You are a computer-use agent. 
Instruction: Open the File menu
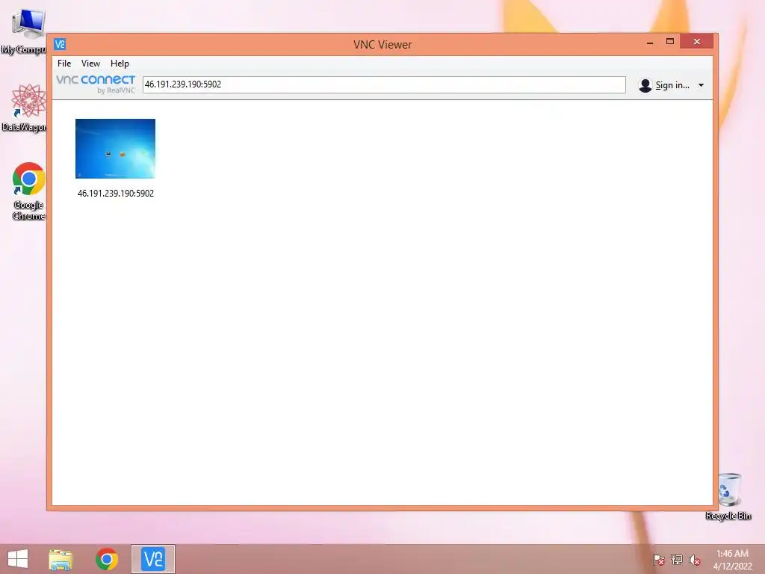64,64
